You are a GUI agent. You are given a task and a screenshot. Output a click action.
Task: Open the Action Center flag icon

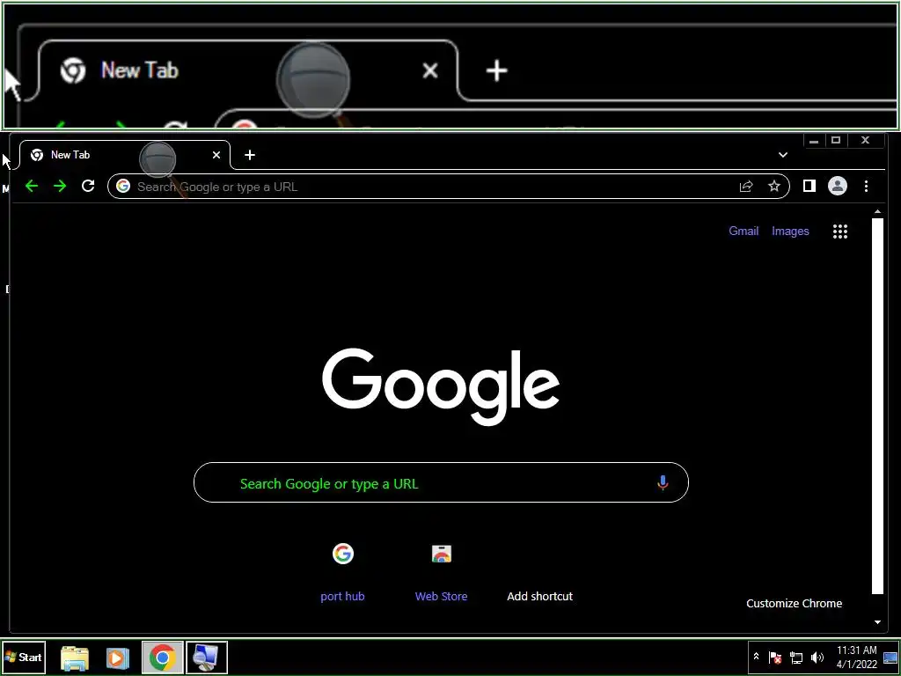(x=774, y=657)
